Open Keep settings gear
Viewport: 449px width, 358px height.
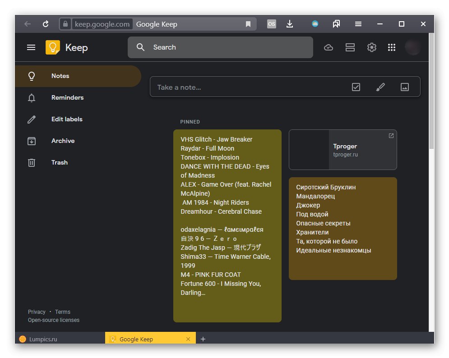click(x=372, y=47)
